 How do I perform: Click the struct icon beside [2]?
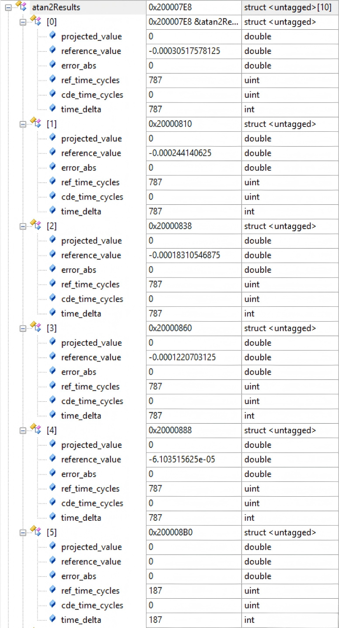click(x=35, y=225)
